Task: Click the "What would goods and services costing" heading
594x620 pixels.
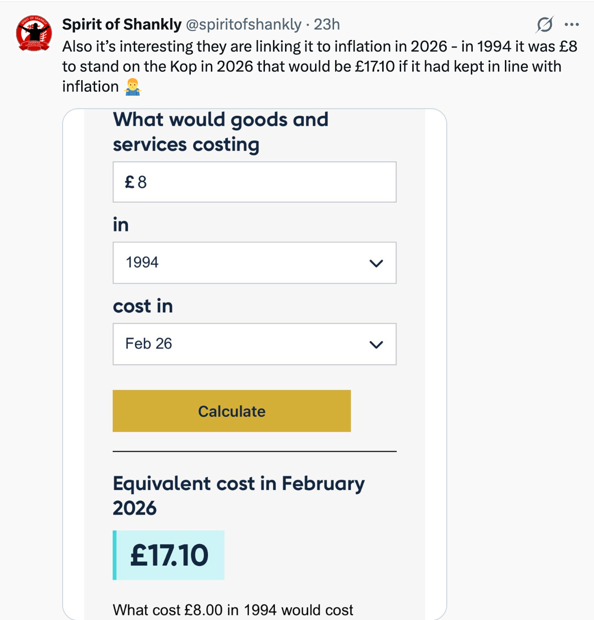Action: [220, 132]
